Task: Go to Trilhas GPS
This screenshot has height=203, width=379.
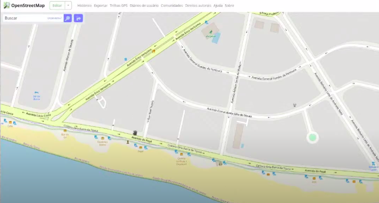Action: coord(119,6)
